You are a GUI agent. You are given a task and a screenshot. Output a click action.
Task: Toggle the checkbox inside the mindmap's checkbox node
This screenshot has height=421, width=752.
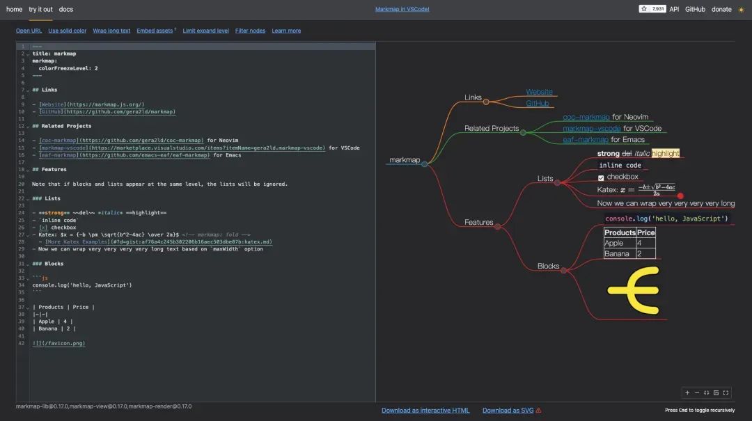point(600,177)
